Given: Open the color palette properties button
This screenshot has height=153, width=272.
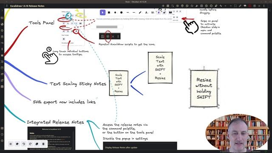Looking at the screenshot, I should point(17,144).
